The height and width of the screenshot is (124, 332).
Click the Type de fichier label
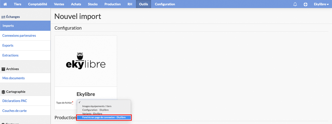[65, 103]
